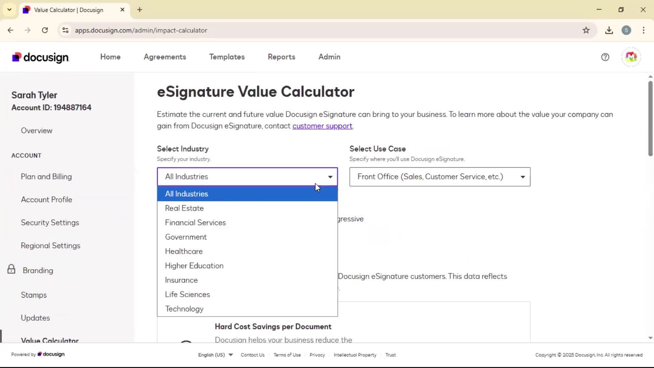
Task: Open Intellectual Property footer link
Action: pyautogui.click(x=355, y=355)
